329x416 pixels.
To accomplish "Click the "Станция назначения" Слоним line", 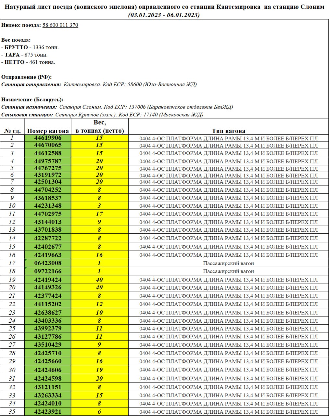I will coord(117,107).
